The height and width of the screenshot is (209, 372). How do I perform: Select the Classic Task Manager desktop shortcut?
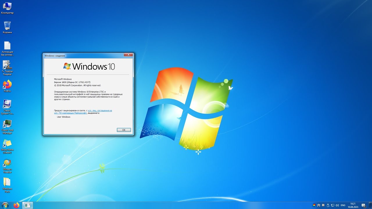(x=7, y=127)
